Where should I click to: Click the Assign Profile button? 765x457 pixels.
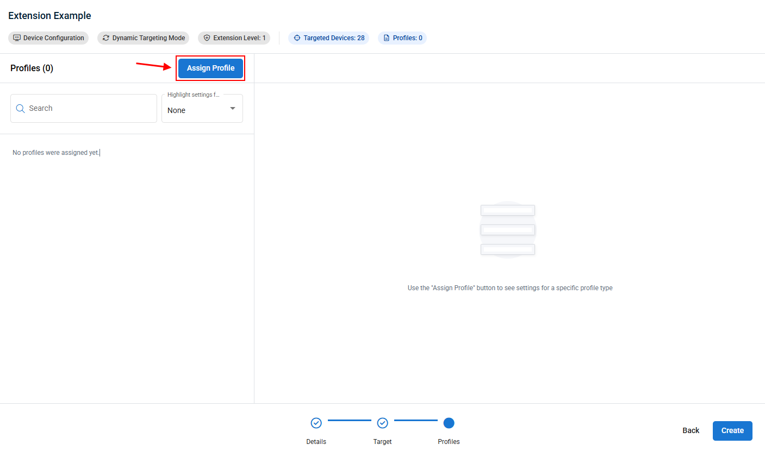tap(210, 68)
